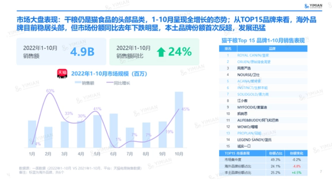This screenshot has width=332, height=193.
Task: Click the YIMIAN logo in top corner
Action: [313, 6]
